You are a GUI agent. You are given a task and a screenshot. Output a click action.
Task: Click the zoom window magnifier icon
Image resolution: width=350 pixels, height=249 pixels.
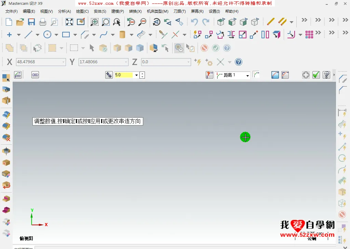(x=95, y=22)
